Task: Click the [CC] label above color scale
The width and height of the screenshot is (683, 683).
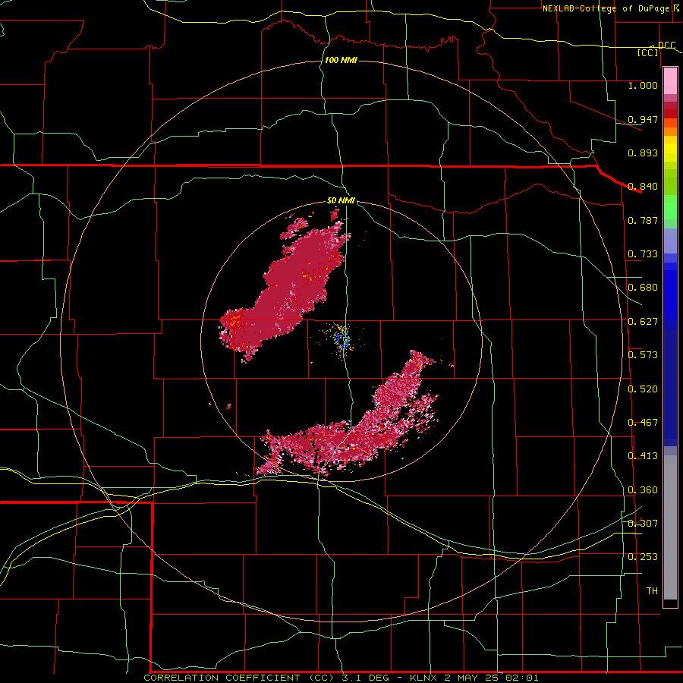Action: click(648, 52)
